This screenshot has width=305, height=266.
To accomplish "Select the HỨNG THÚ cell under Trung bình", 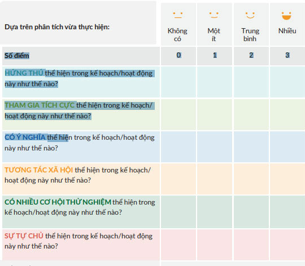I will 251,82.
